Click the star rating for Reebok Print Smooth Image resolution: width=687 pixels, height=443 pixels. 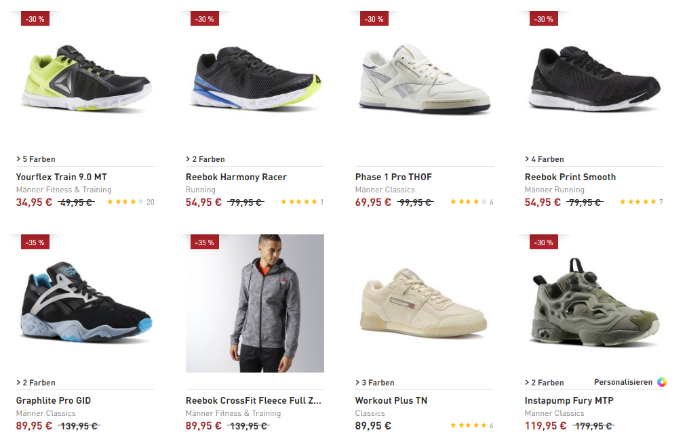[x=637, y=202]
